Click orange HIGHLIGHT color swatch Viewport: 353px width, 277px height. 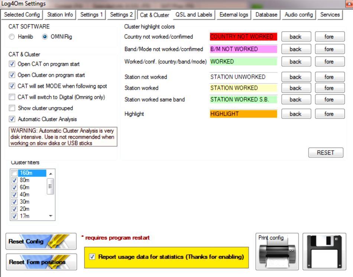243,114
